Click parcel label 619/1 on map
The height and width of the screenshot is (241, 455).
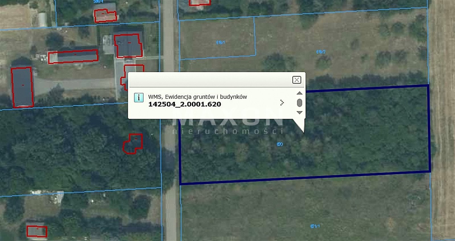click(x=220, y=43)
